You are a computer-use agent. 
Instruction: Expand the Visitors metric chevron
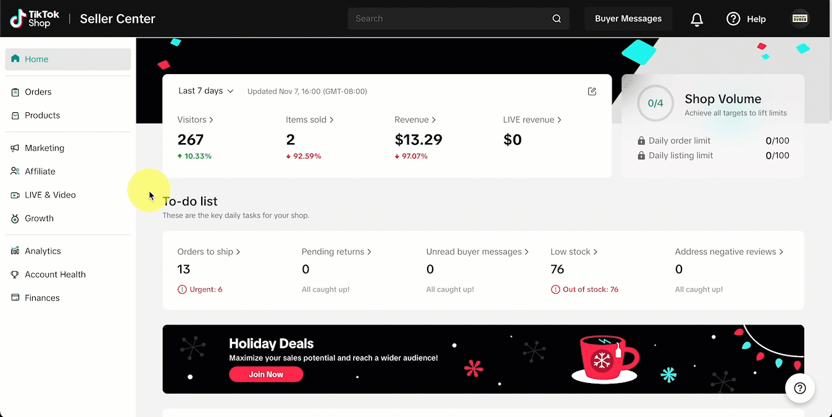pyautogui.click(x=212, y=120)
